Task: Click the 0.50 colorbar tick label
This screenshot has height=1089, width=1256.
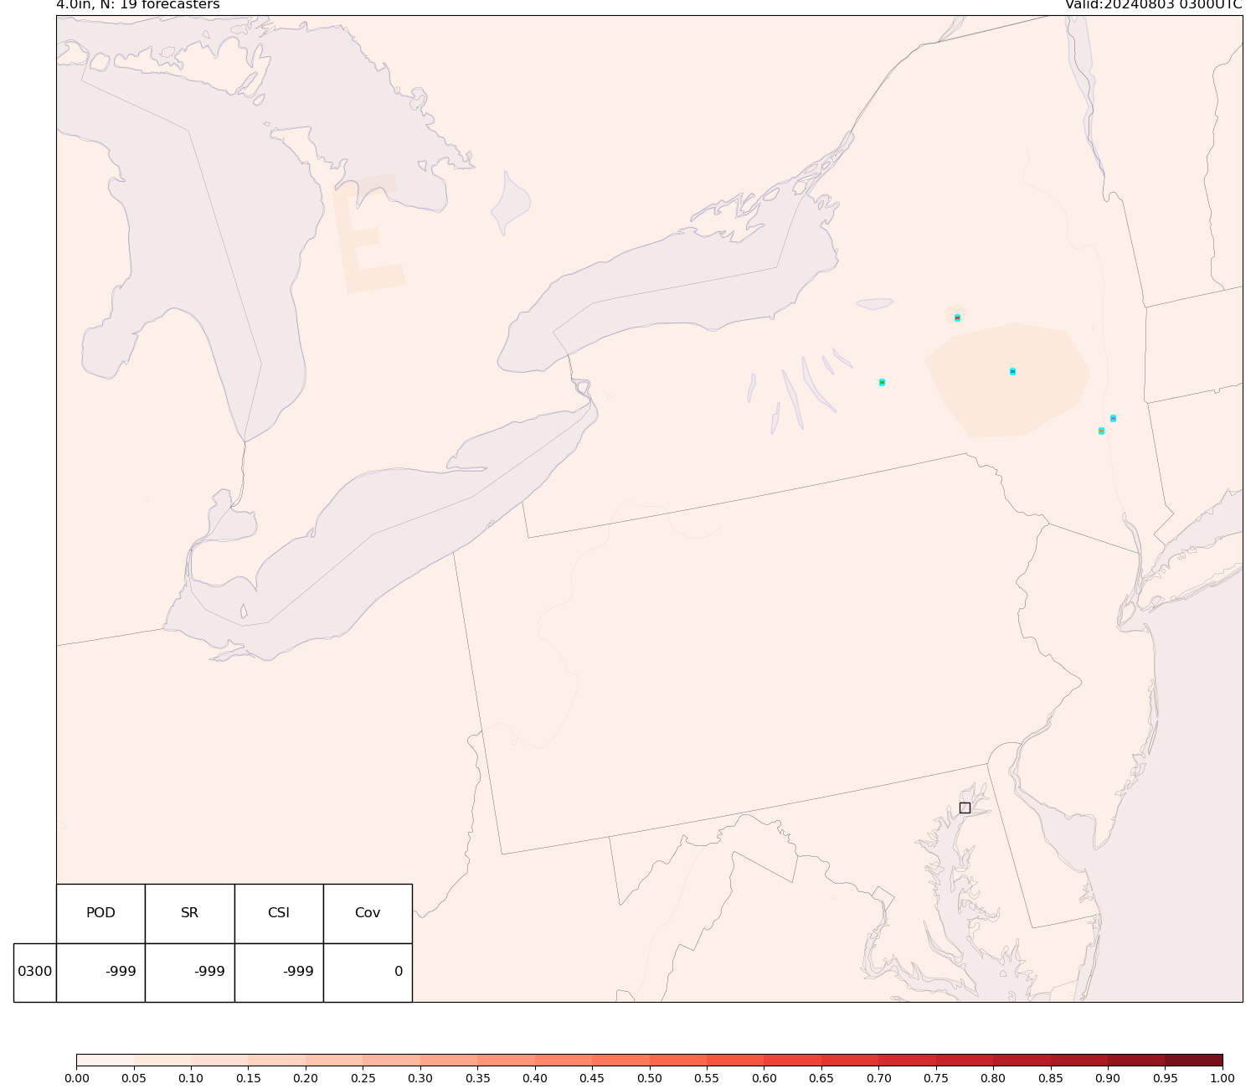Action: pos(649,1078)
